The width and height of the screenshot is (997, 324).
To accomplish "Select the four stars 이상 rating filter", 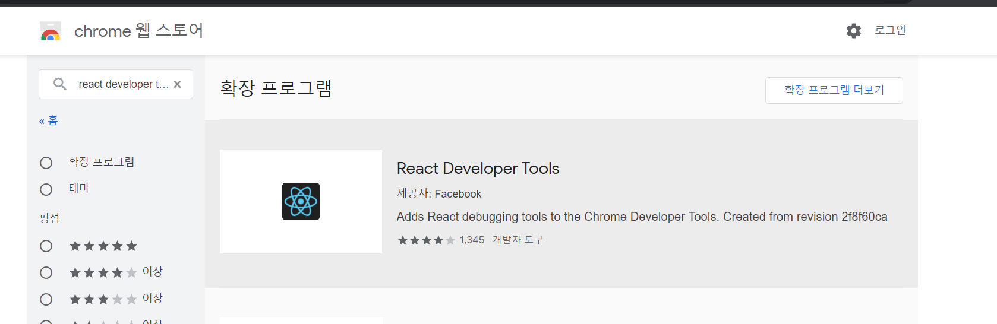I will [x=46, y=272].
